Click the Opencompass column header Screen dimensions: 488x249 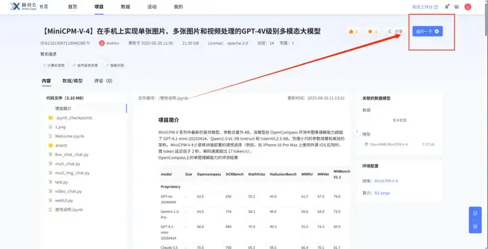[208, 174]
